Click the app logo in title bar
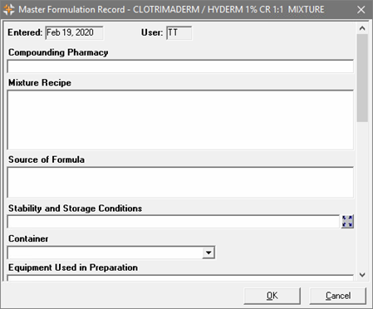This screenshot has width=373, height=309. pyautogui.click(x=9, y=9)
